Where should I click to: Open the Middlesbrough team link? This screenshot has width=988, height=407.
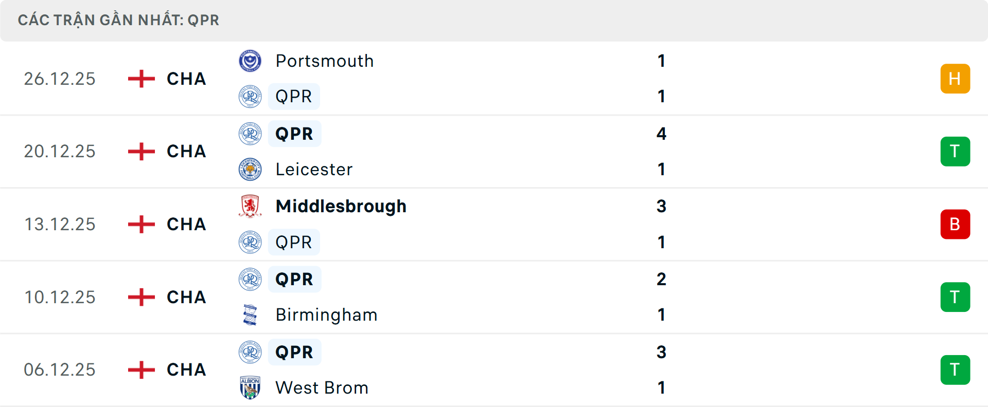point(341,206)
